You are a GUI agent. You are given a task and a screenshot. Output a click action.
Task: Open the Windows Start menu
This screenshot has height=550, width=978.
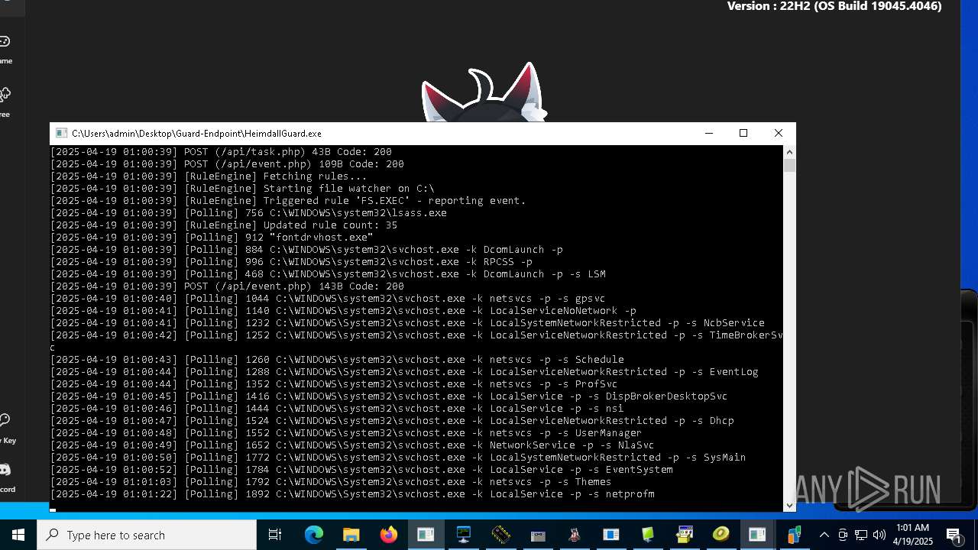tap(18, 535)
